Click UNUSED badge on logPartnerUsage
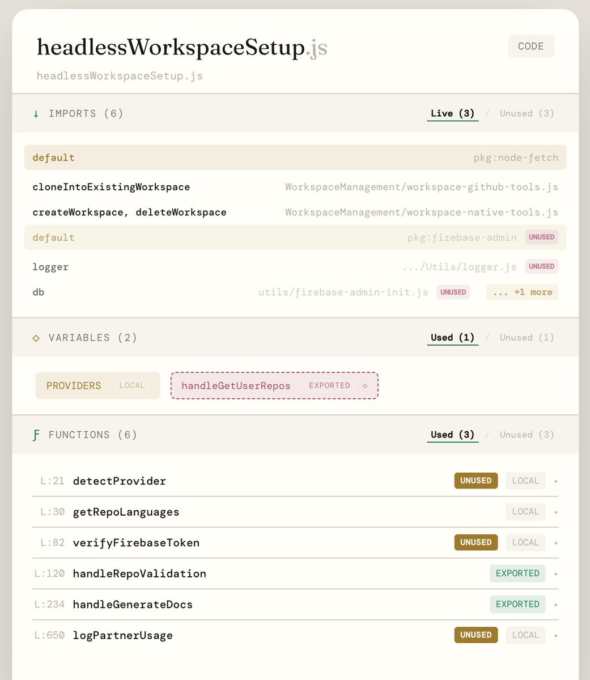Image resolution: width=590 pixels, height=680 pixels. (x=476, y=635)
